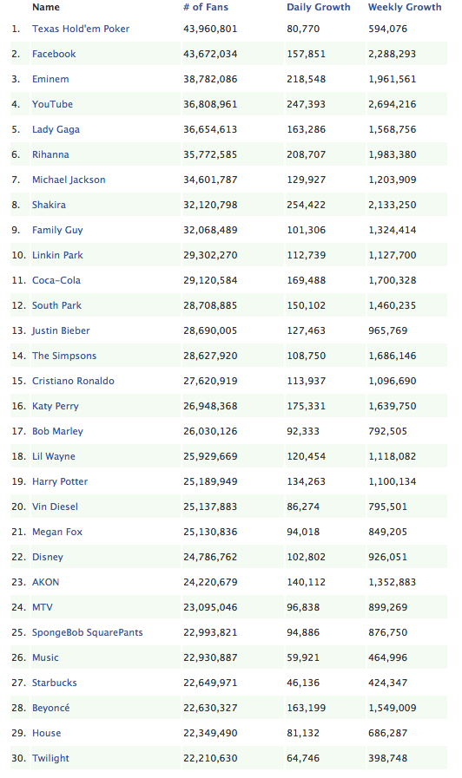Click the Daily Growth column header

coord(319,7)
